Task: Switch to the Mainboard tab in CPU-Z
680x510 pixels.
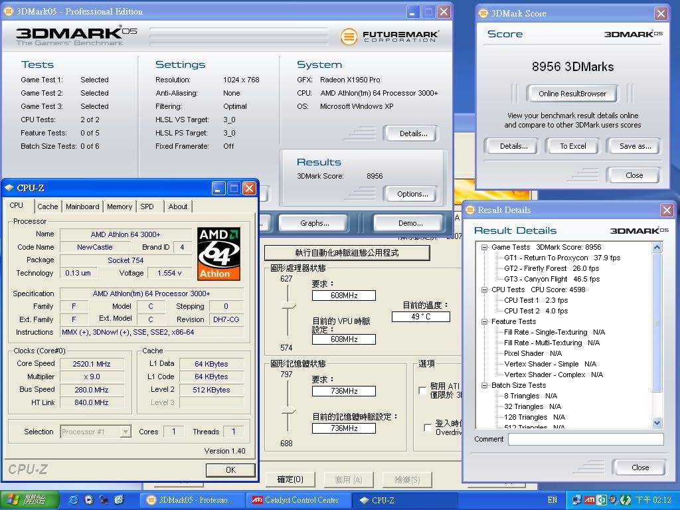Action: (x=82, y=207)
